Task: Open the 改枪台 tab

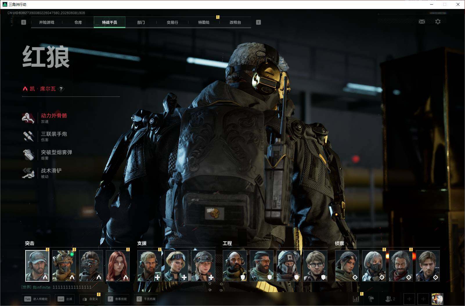Action: 235,22
